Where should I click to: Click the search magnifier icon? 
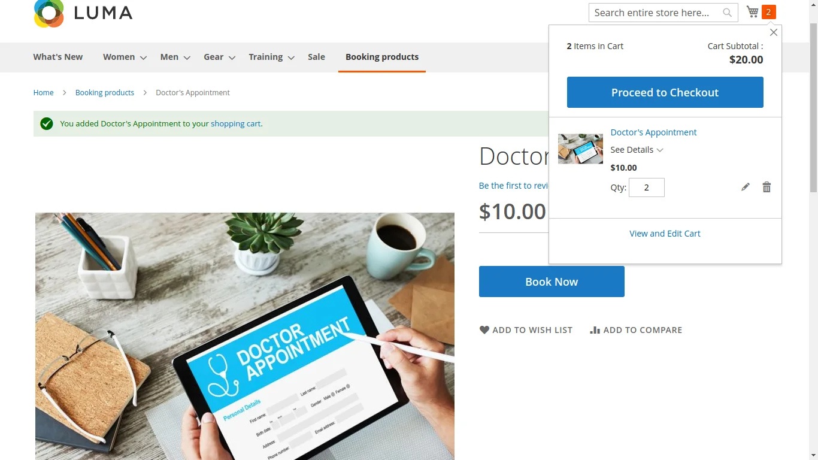(x=727, y=13)
